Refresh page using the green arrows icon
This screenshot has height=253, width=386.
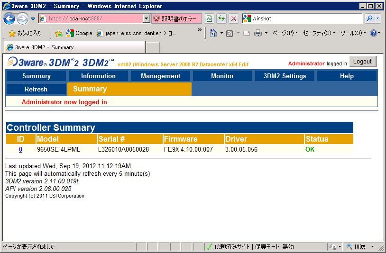pyautogui.click(x=221, y=18)
